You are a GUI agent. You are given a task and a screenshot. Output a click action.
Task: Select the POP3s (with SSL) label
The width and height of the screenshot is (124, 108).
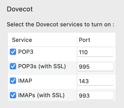click(42, 66)
